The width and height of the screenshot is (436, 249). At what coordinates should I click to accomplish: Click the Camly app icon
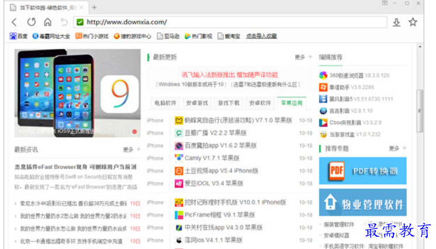(178, 158)
